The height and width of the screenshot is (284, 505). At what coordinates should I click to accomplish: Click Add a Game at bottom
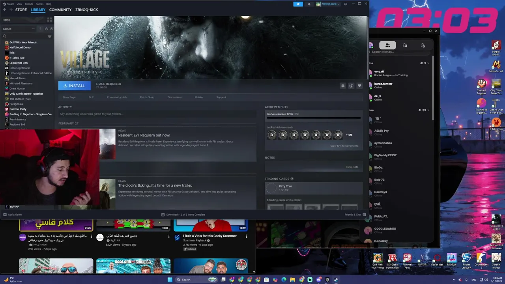(12, 215)
